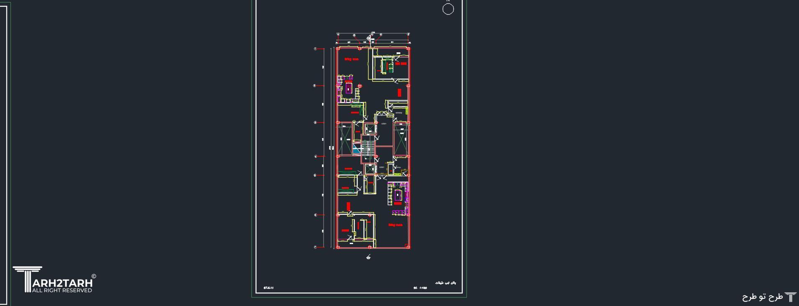
Task: Click the north arrow circle symbol
Action: click(448, 9)
